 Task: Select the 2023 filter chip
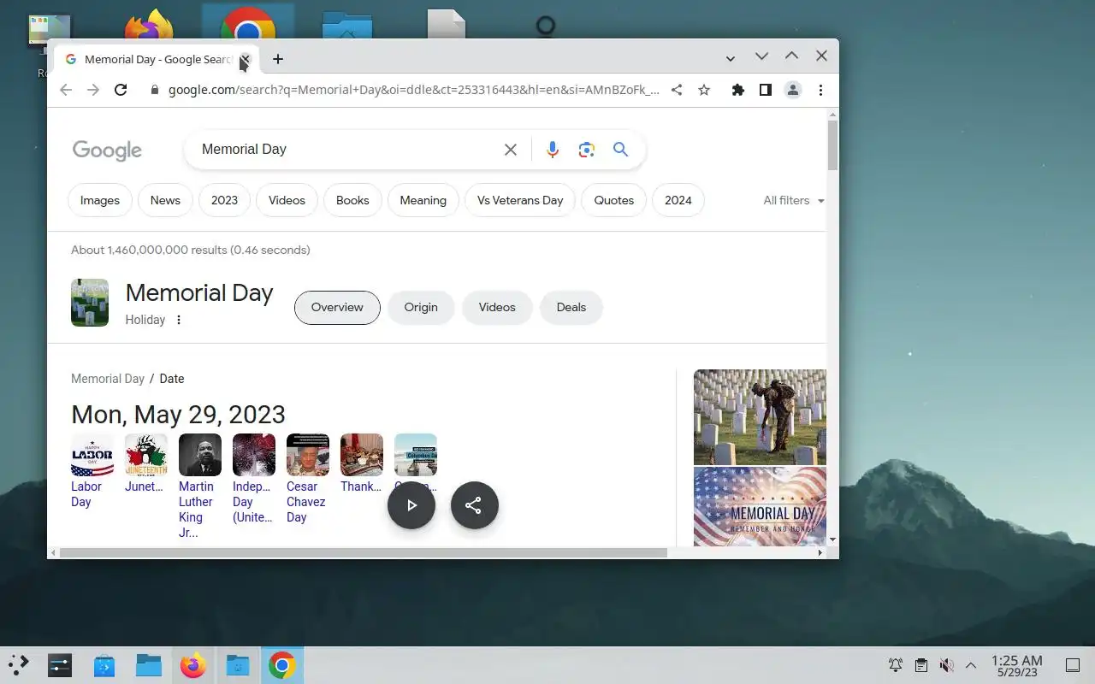(224, 200)
